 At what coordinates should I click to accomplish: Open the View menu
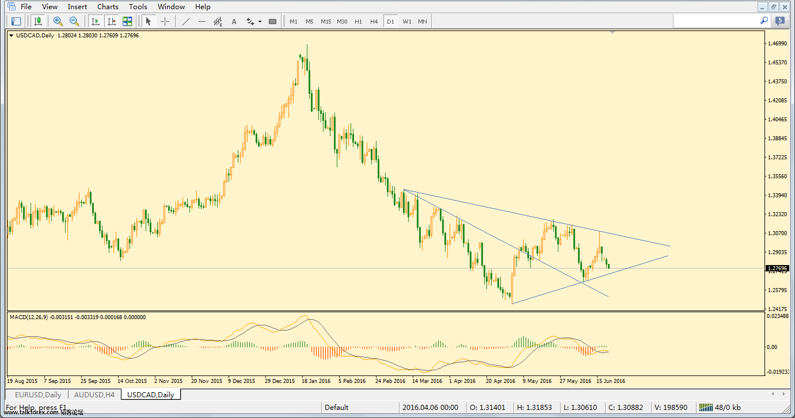click(x=50, y=7)
